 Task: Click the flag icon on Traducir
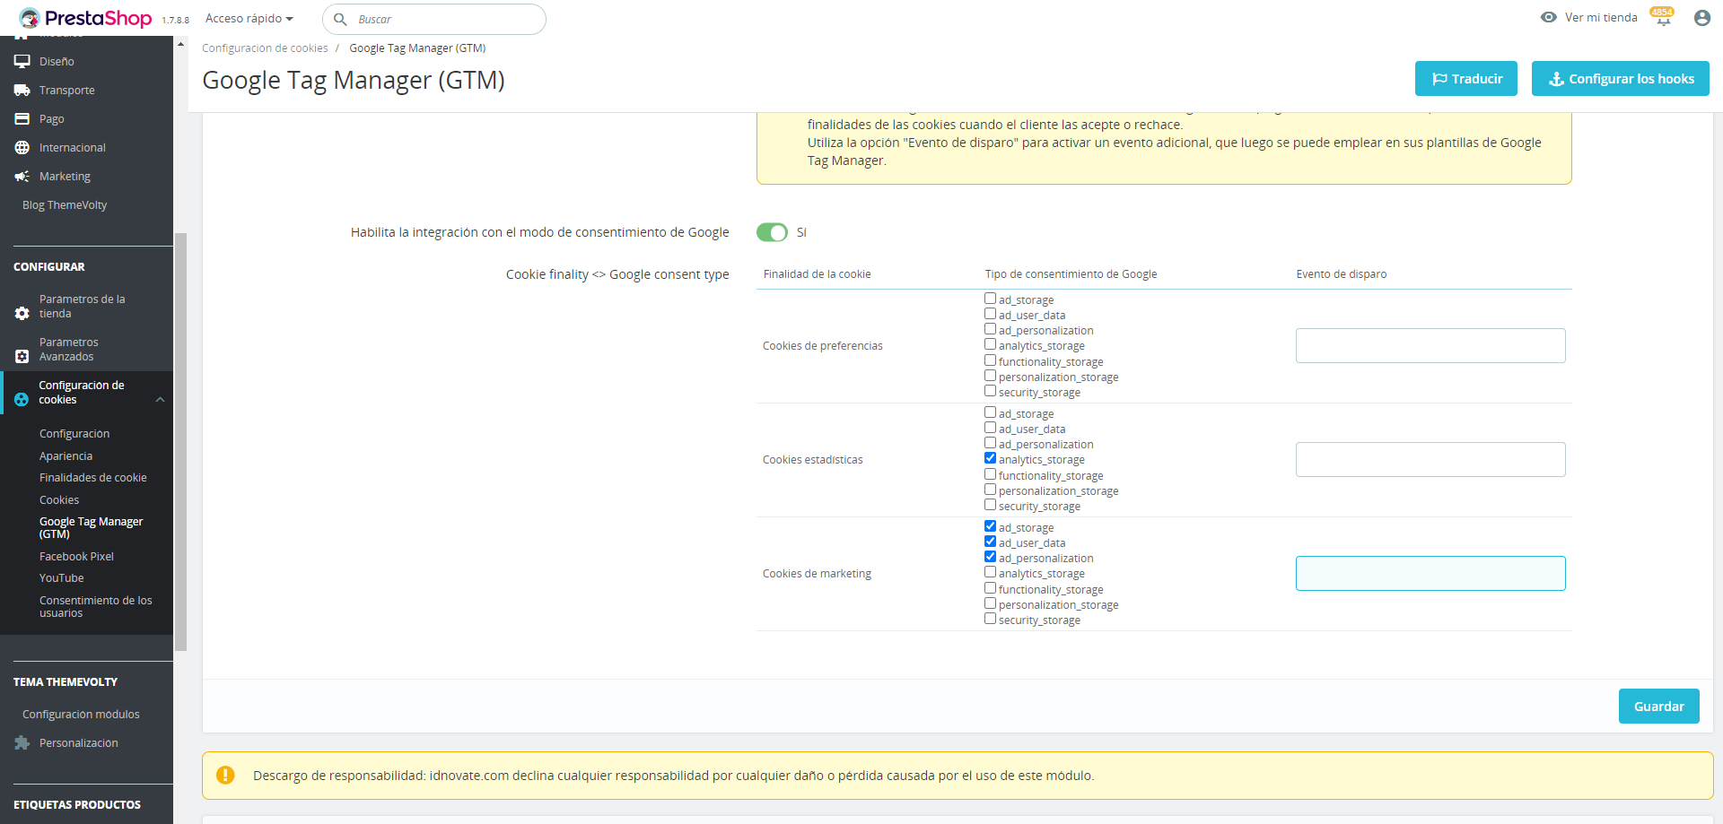pyautogui.click(x=1439, y=79)
